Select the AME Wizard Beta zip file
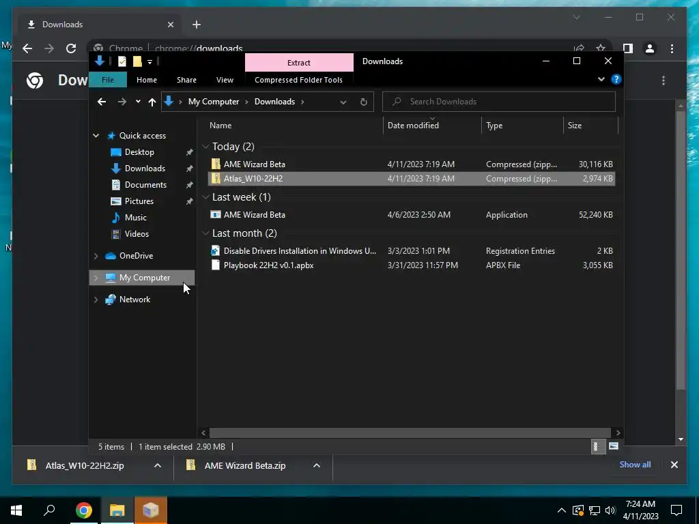The width and height of the screenshot is (699, 524). coord(412,164)
